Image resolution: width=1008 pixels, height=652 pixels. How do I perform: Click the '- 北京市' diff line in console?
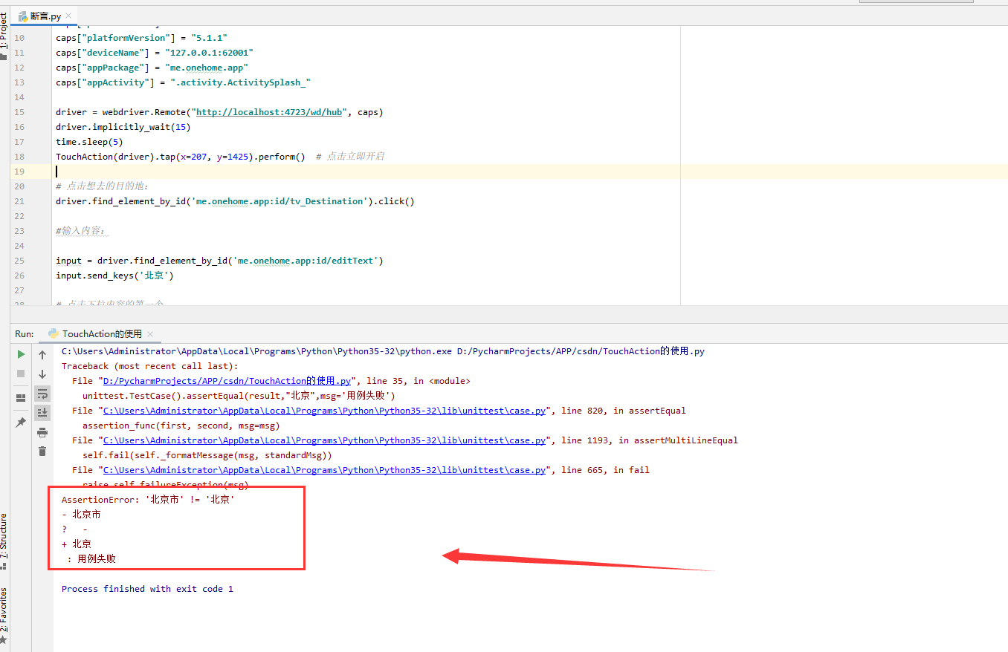point(81,515)
